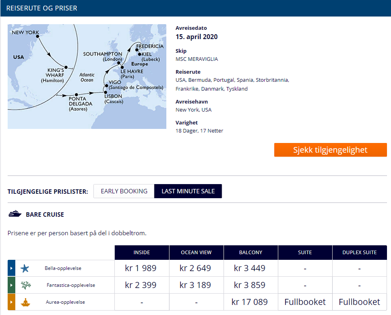Screen dimensions: 391x315
Task: Select the Last Minute Sale tab
Action: (x=188, y=191)
